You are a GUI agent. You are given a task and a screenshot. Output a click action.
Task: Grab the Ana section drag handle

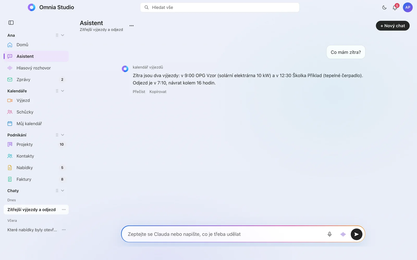pyautogui.click(x=57, y=35)
